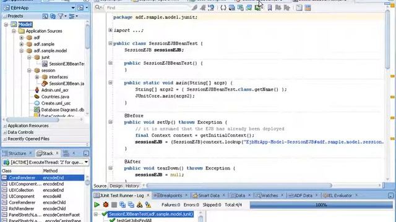This screenshot has height=222, width=396.
Task: Click the Projects refresh icon
Action: (x=53, y=17)
